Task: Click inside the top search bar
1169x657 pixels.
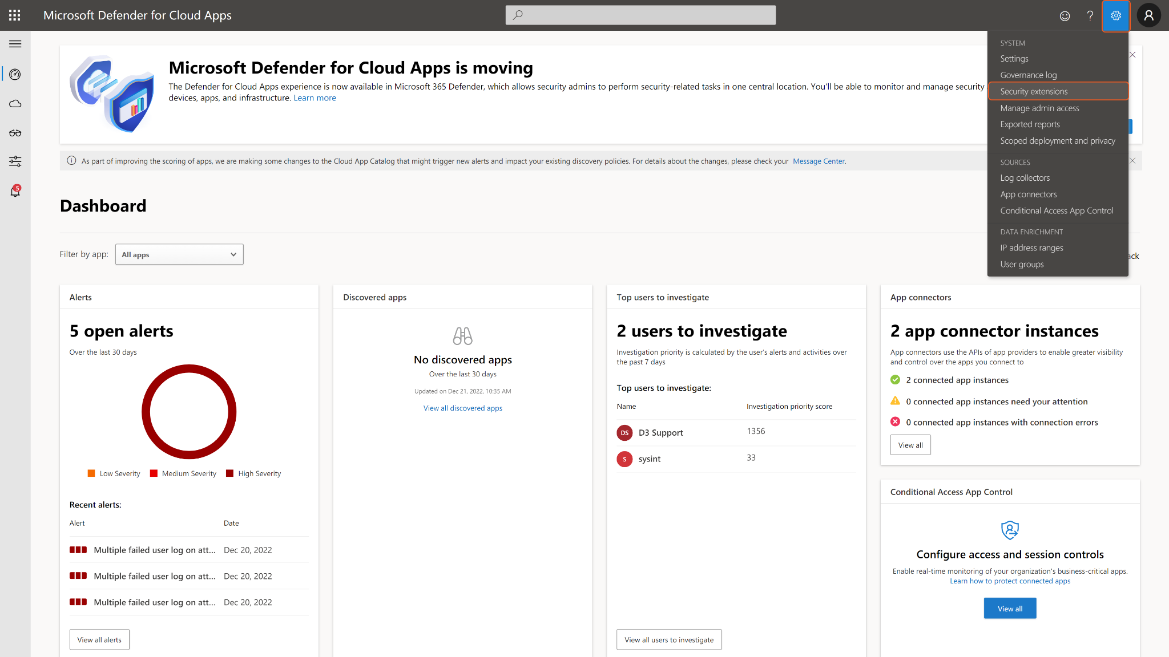Action: pyautogui.click(x=639, y=15)
